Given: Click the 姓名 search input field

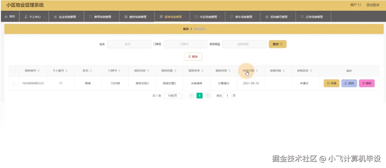Looking at the screenshot, I should coord(129,44).
